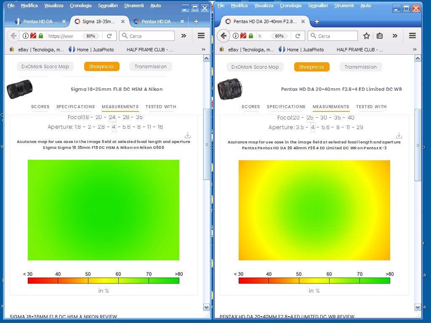The width and height of the screenshot is (431, 323).
Task: Select focal length 18 for Sigma lens
Action: [86, 117]
